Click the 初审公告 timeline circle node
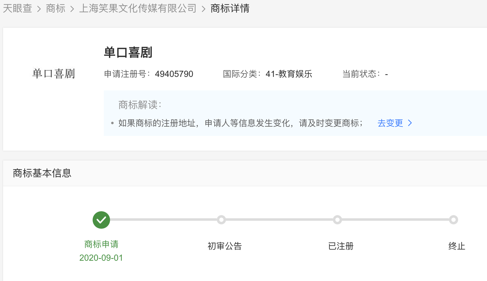 click(221, 220)
